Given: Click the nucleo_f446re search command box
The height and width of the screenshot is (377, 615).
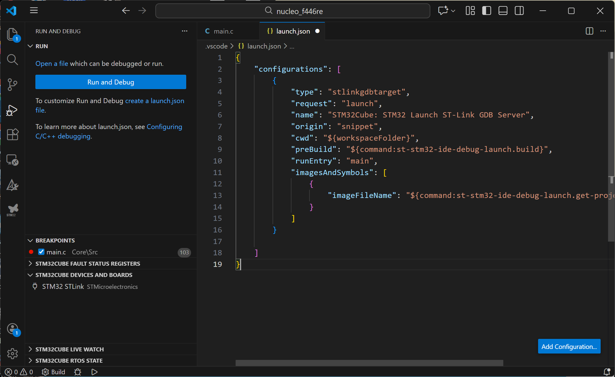Looking at the screenshot, I should (293, 11).
